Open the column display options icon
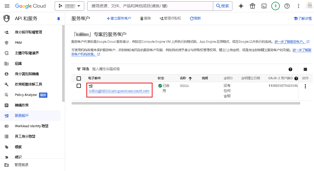 (305, 69)
